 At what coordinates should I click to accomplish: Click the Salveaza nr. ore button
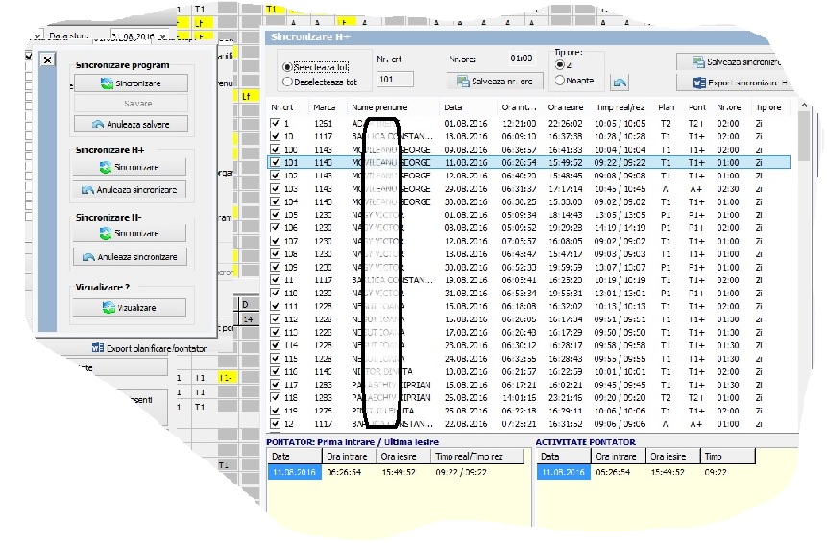tap(495, 82)
